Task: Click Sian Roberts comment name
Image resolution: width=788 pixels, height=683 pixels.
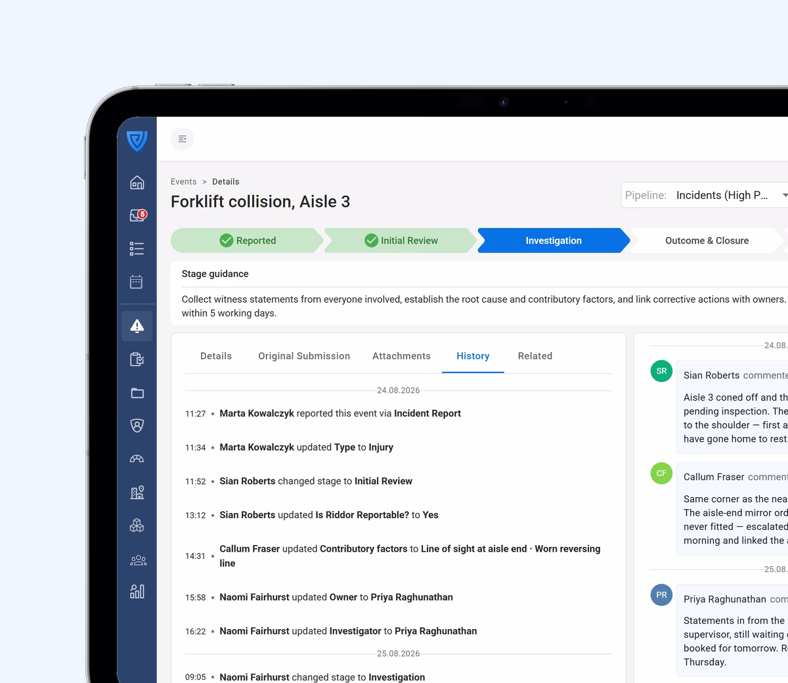Action: click(x=711, y=376)
